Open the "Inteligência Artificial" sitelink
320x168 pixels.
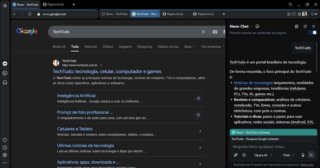(x=76, y=96)
